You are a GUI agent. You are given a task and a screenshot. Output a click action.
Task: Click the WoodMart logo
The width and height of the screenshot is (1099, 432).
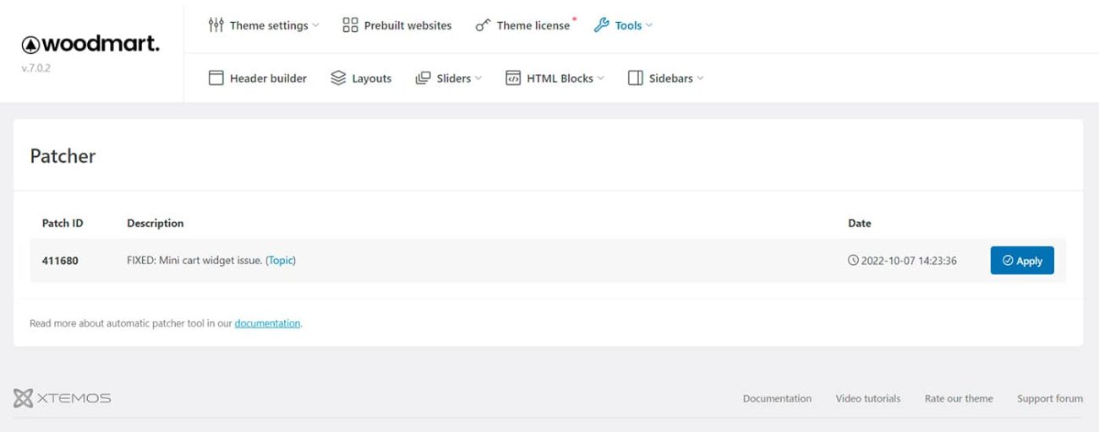pos(90,44)
